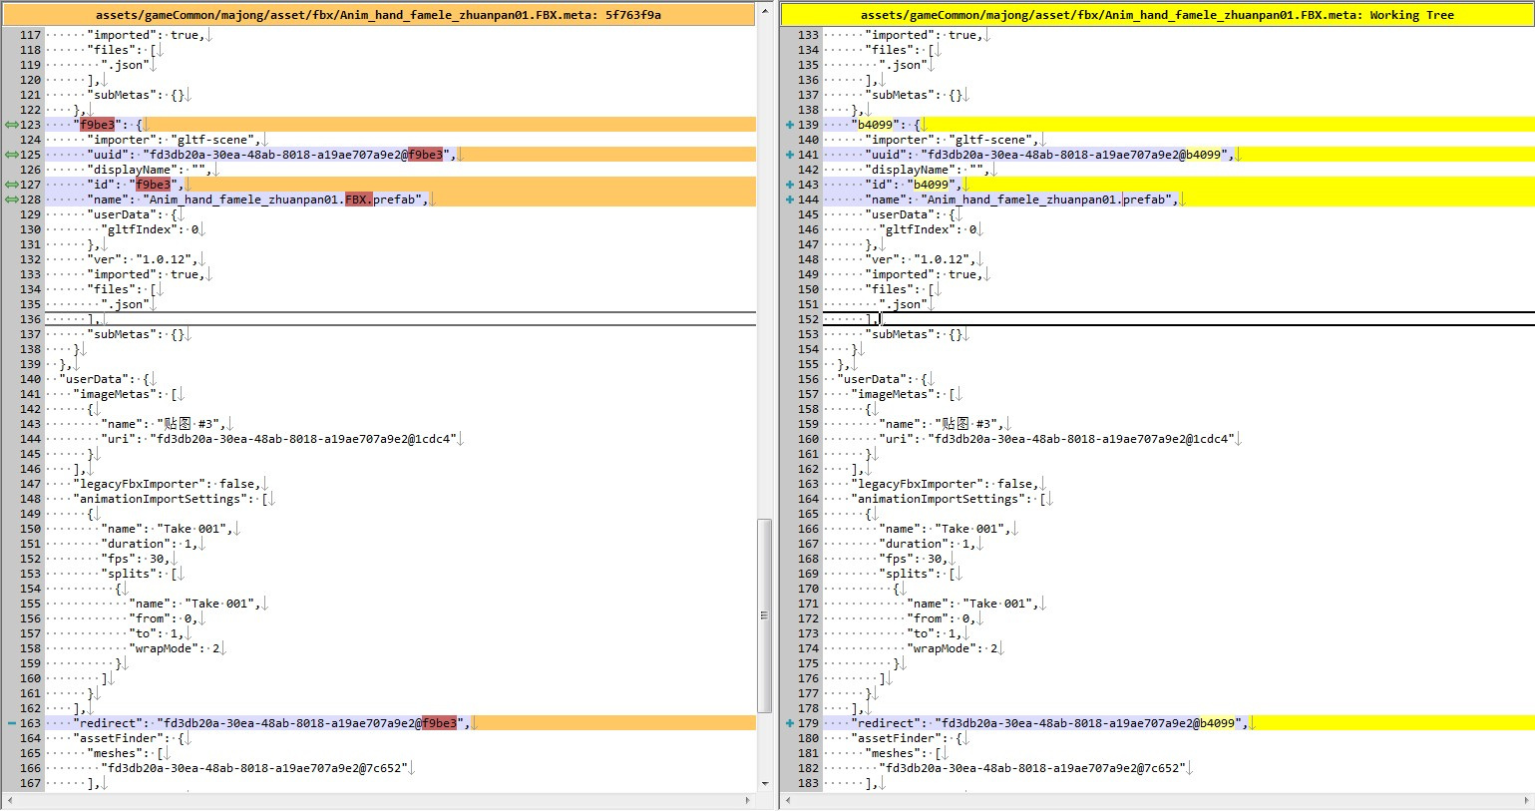1535x811 pixels.
Task: Click the "b4099": { line in the right pane
Action: point(1179,125)
